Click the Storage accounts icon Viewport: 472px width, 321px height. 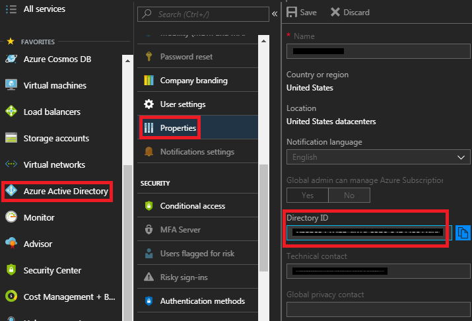tap(11, 138)
